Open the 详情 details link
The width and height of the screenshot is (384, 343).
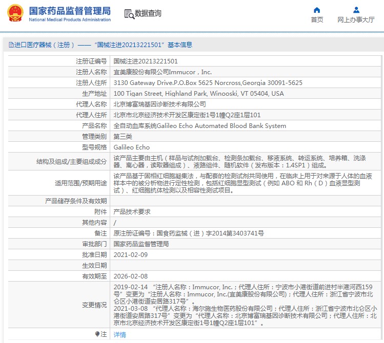pyautogui.click(x=120, y=334)
